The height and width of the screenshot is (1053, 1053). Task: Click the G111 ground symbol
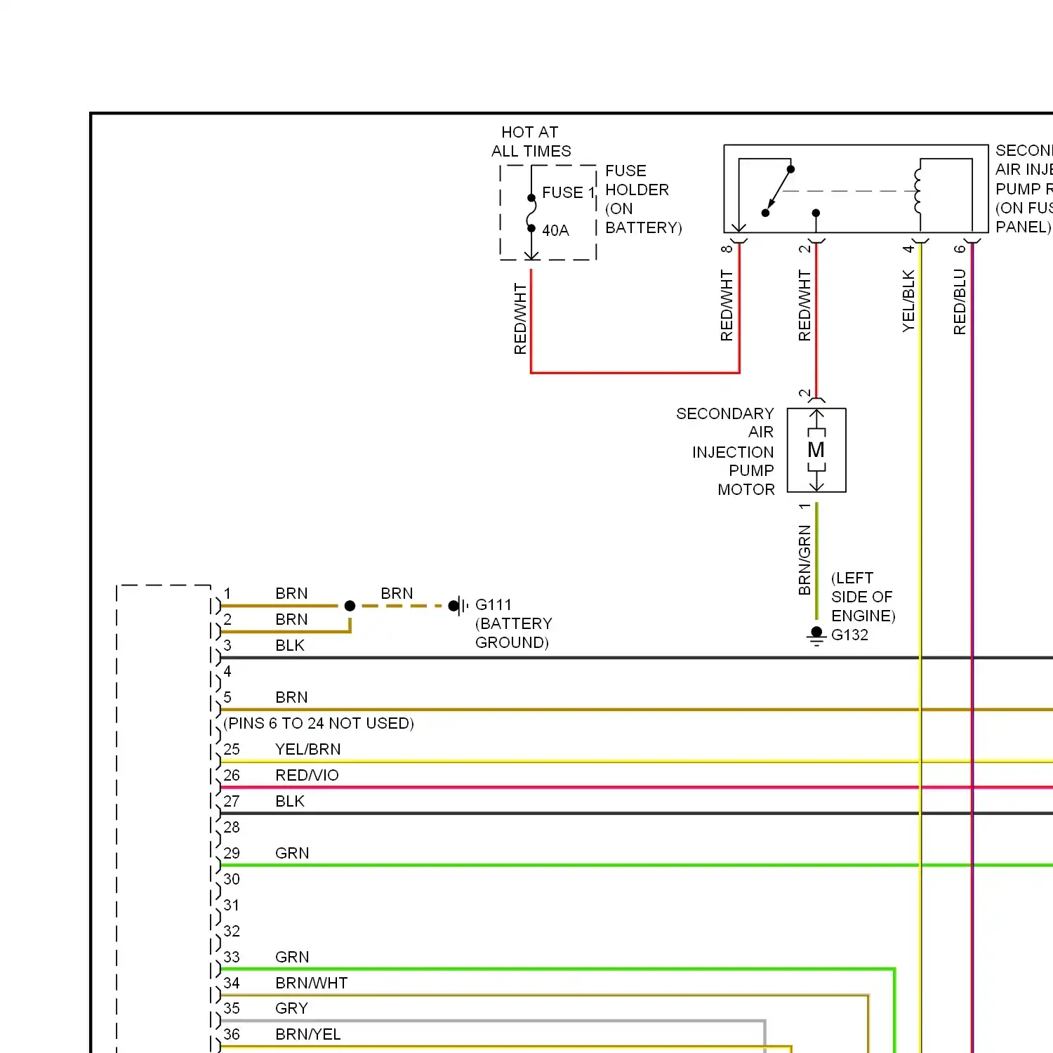coord(458,605)
